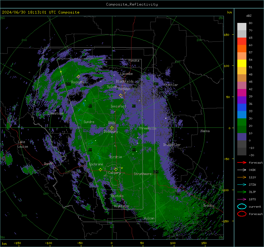Click the Strathmore label

coord(143,174)
